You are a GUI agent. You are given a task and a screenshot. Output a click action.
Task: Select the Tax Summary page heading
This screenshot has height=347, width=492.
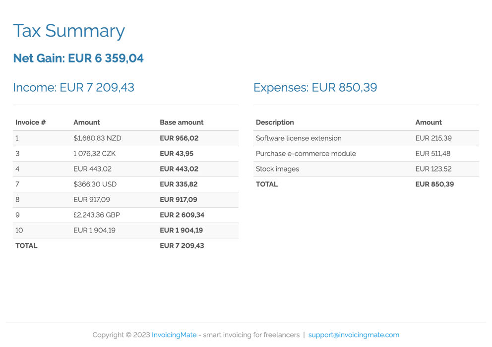pos(69,31)
